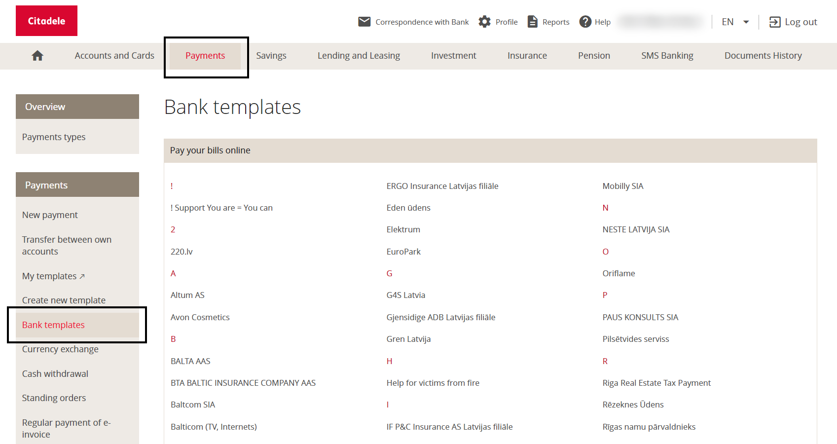Choose G4S Latvia template
The image size is (837, 444).
point(406,295)
